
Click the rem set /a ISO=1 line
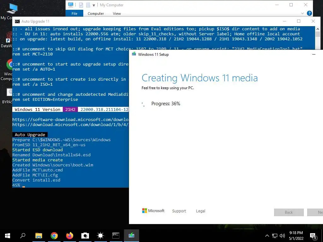pos(32,84)
